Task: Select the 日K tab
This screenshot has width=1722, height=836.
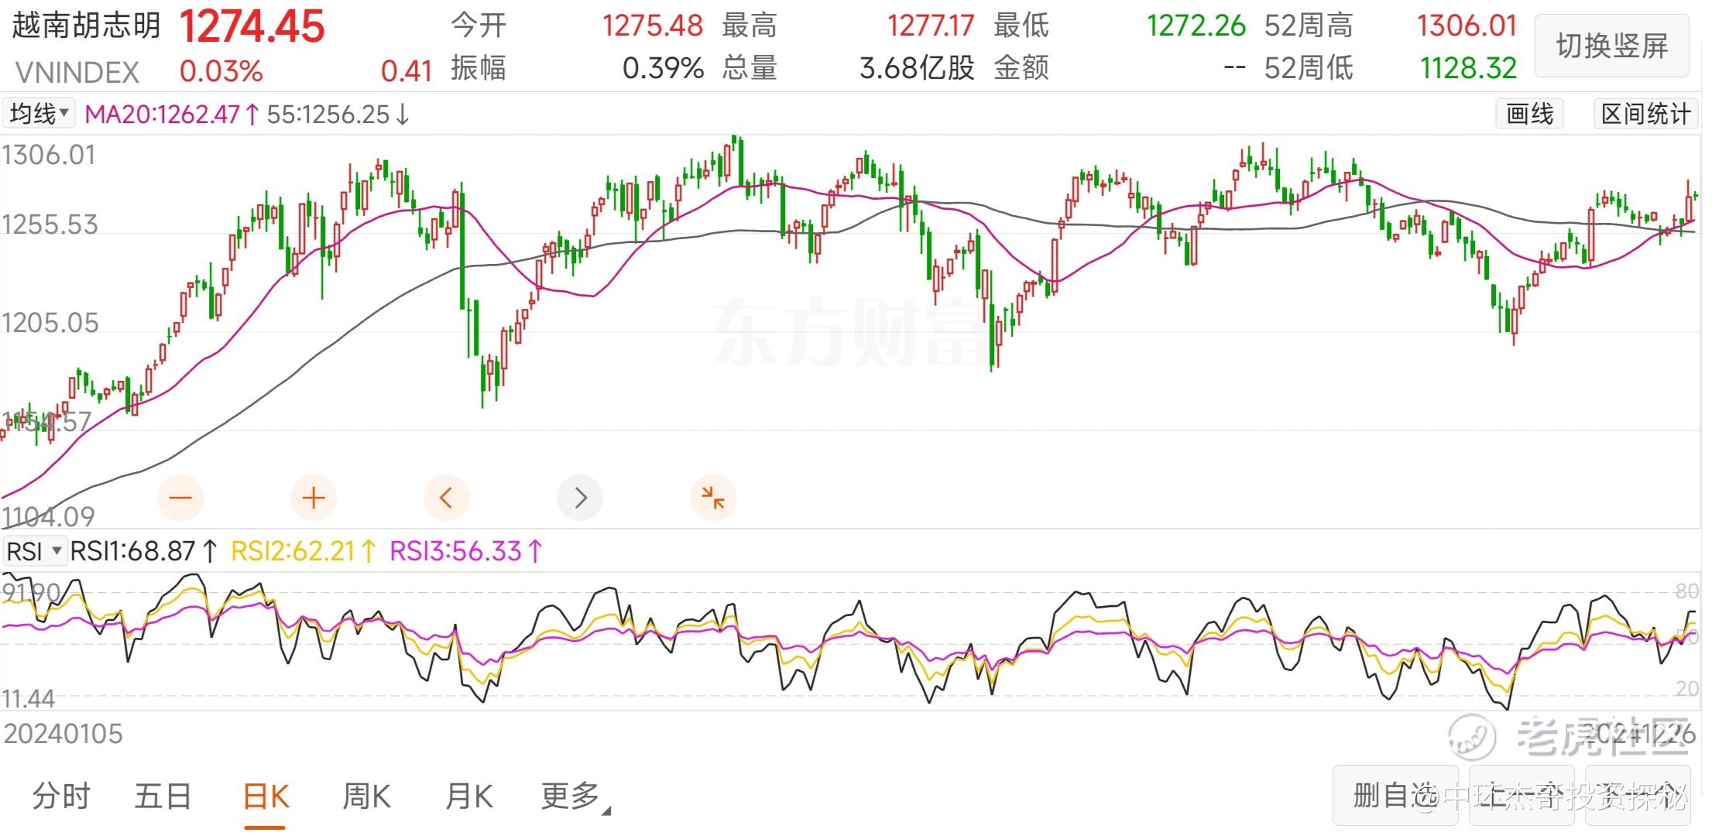Action: click(266, 796)
